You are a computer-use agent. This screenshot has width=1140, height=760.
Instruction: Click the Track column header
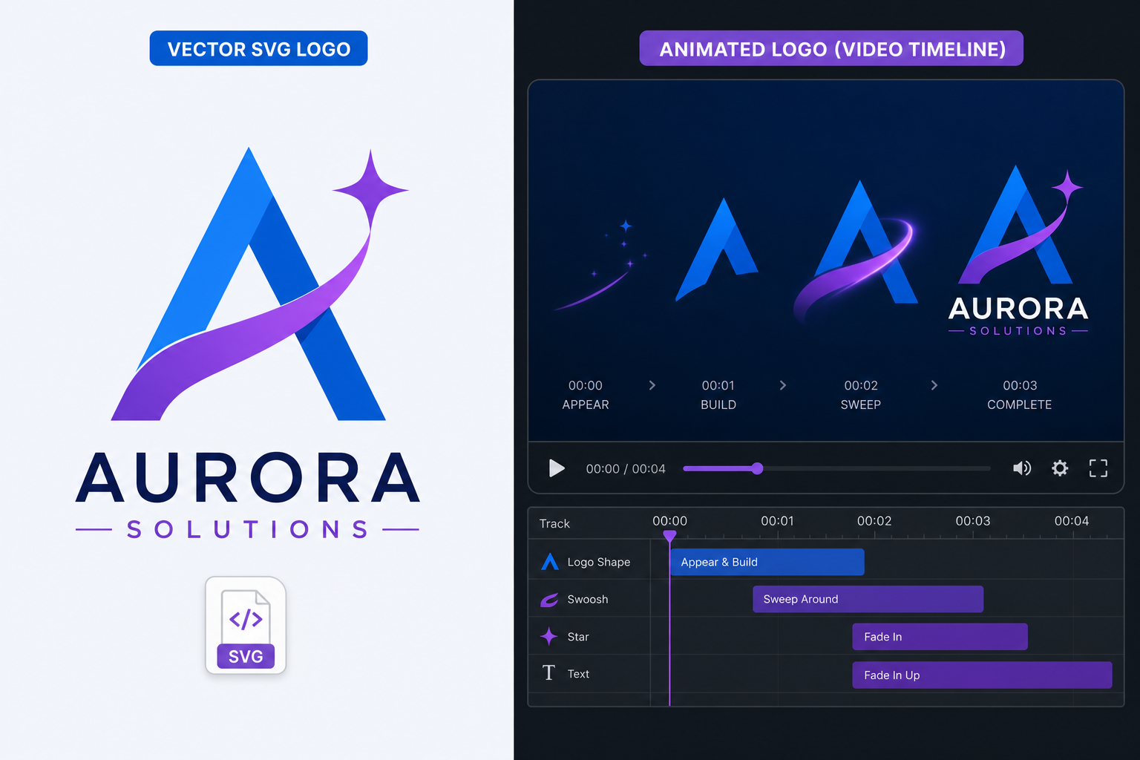(x=554, y=524)
